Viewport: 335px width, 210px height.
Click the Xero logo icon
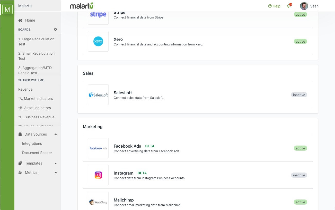coord(98,41)
